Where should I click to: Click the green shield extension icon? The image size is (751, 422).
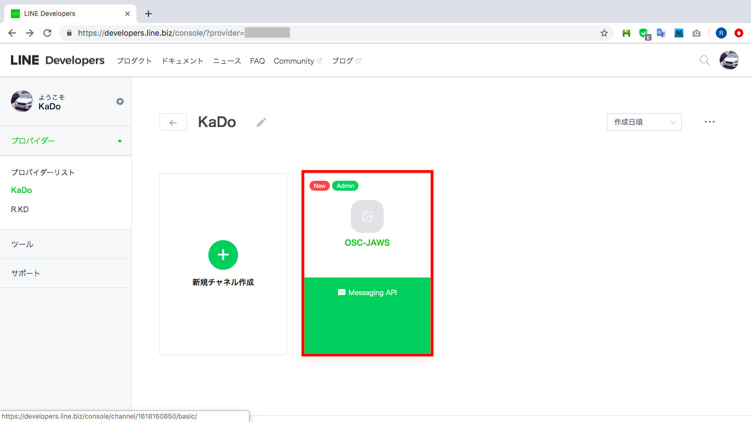click(644, 34)
